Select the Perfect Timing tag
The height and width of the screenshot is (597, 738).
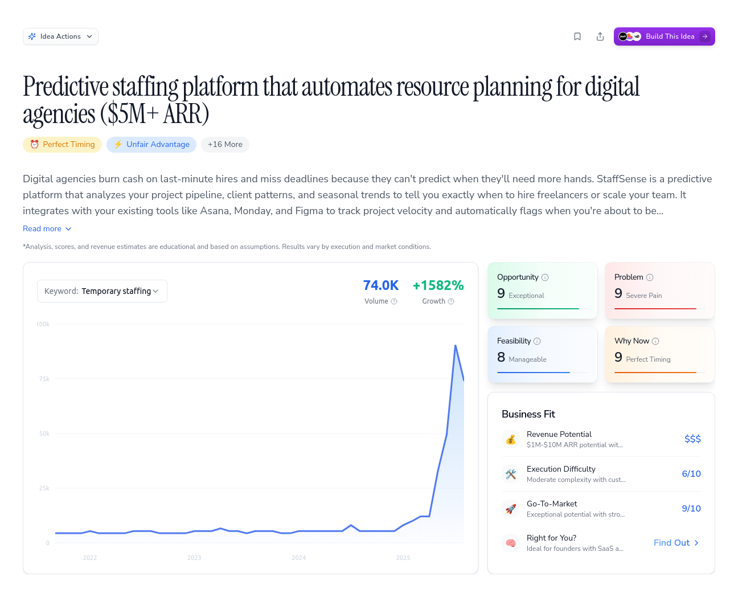pyautogui.click(x=63, y=145)
